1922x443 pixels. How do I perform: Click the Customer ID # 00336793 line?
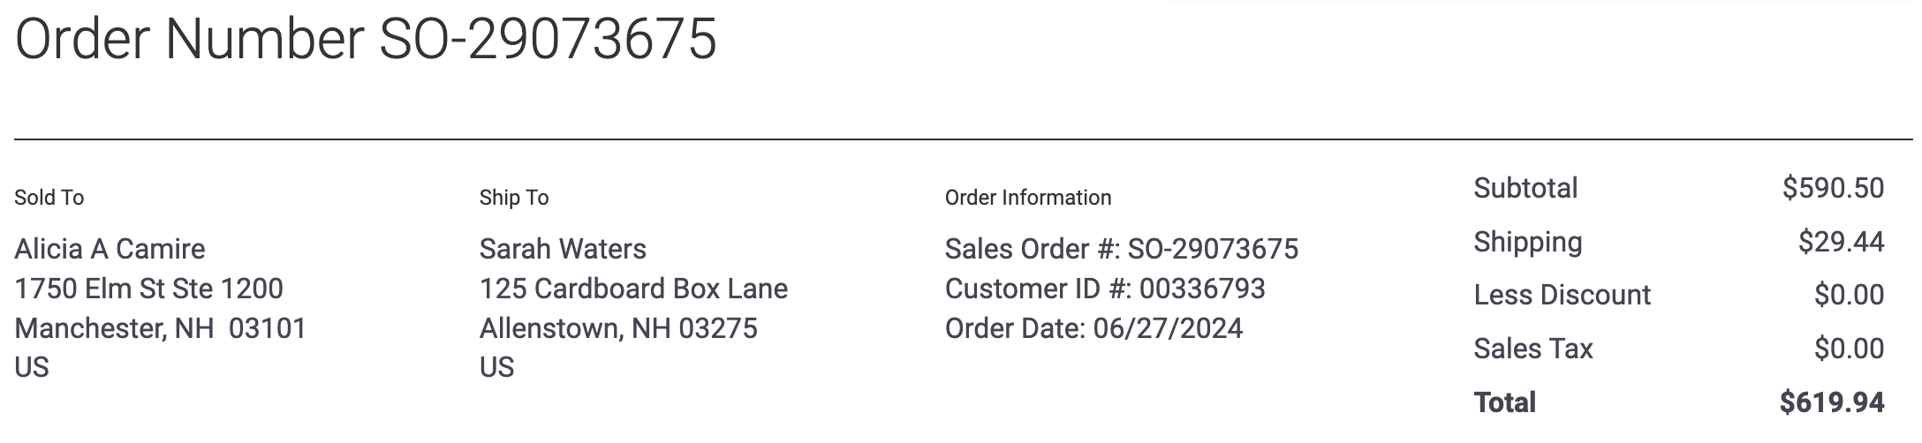(x=1105, y=289)
